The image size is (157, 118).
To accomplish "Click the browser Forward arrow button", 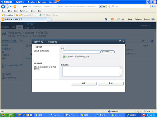I will [7, 7].
